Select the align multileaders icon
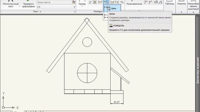Image resolution: width=200 pixels, height=112 pixels. (156, 2)
